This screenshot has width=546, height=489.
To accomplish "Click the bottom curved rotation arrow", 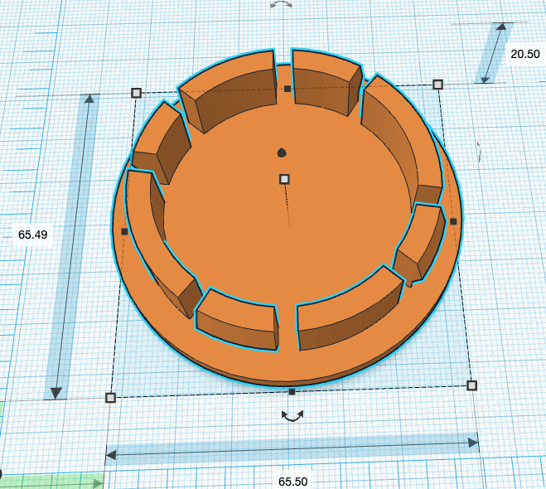I will tap(292, 415).
